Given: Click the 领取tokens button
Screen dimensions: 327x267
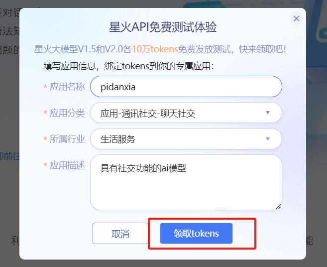Looking at the screenshot, I should [x=196, y=233].
